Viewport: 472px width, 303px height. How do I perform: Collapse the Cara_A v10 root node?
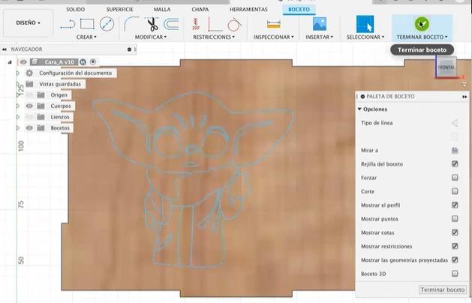[x=10, y=62]
